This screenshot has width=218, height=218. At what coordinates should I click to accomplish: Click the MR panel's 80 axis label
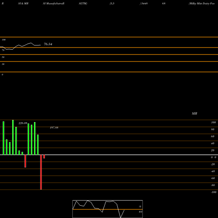pyautogui.click(x=213, y=129)
